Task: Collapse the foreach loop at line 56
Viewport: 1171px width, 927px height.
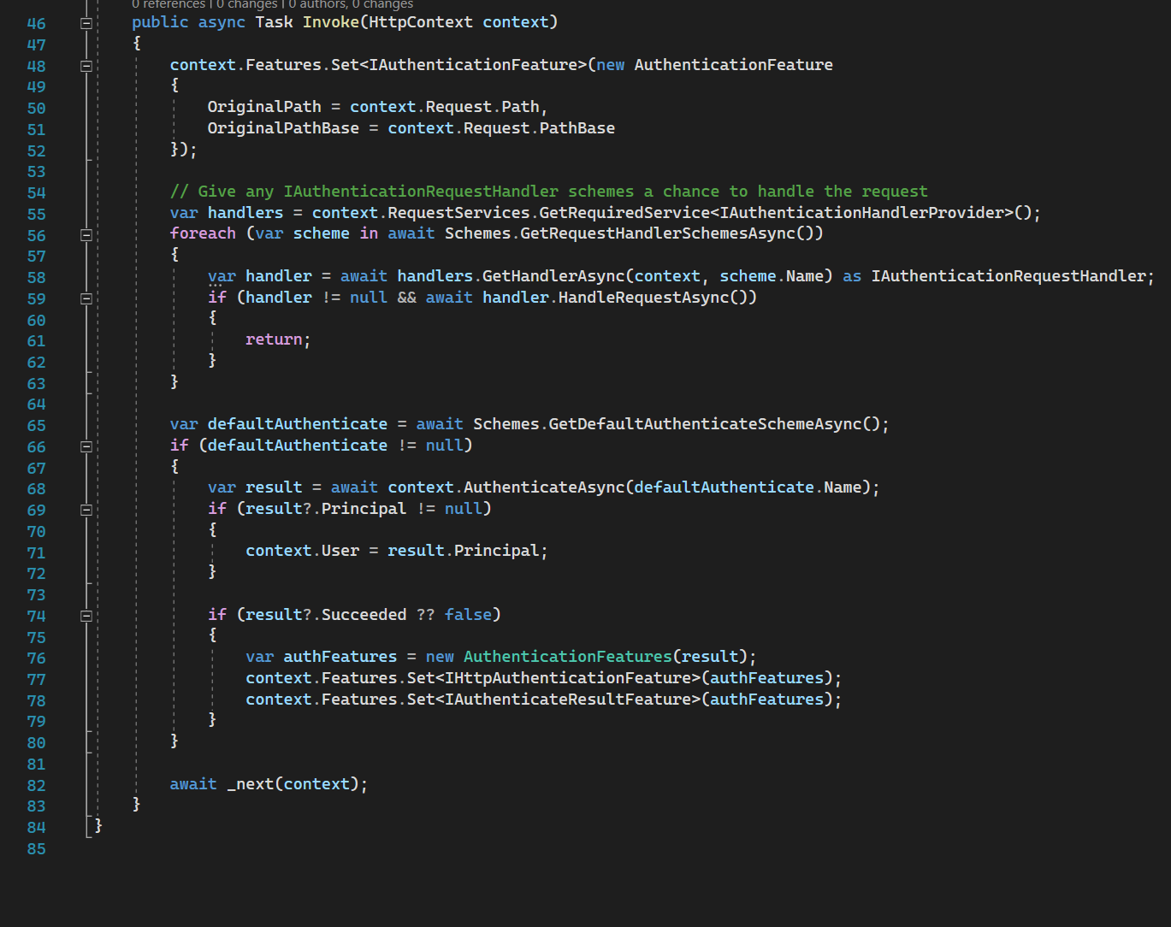Action: coord(86,235)
